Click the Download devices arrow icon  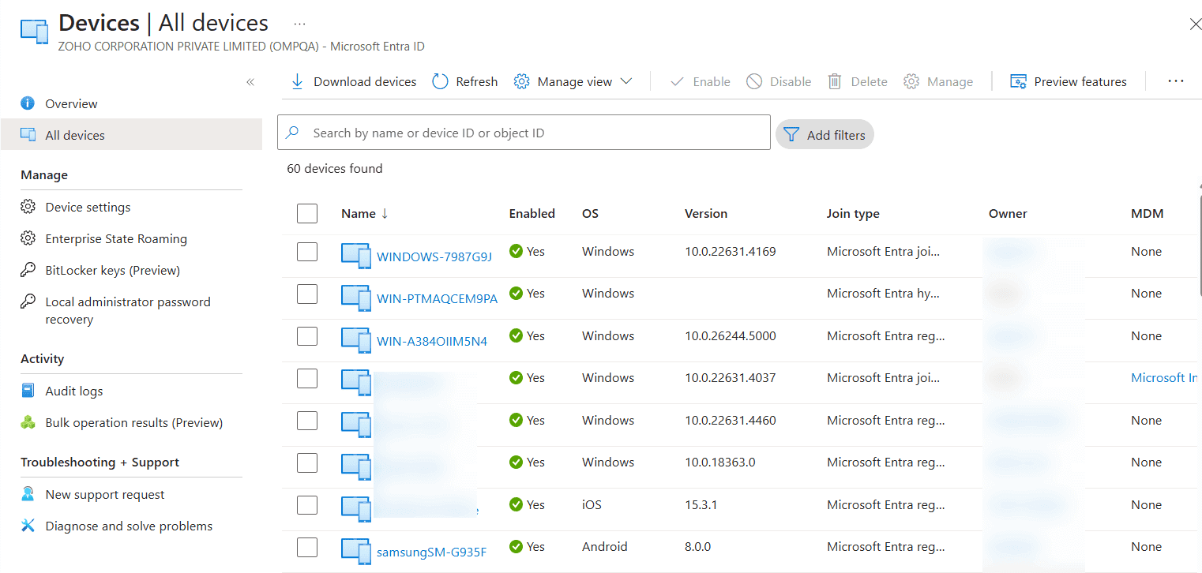297,81
